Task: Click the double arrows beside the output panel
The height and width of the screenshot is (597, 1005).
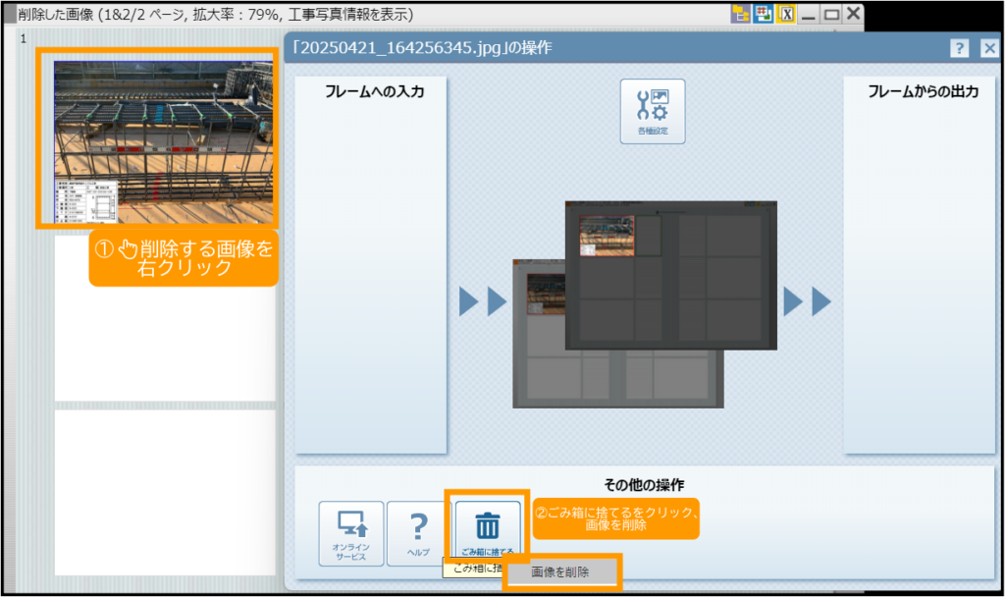Action: click(x=807, y=302)
